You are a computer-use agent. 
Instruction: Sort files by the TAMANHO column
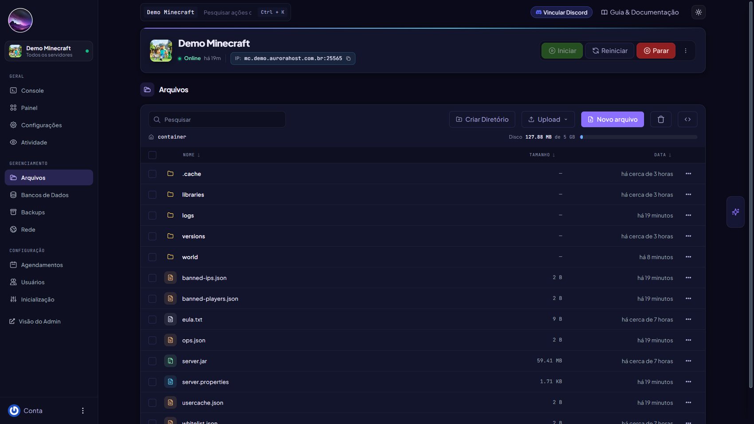coord(542,155)
